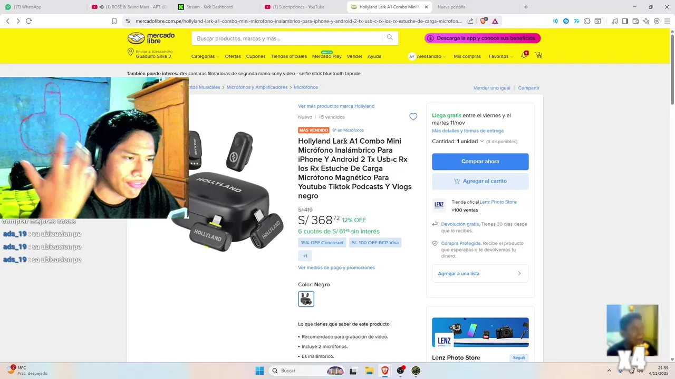Viewport: 675px width, 379px height.
Task: Click the search magnifier icon in Mercado Libre
Action: [x=390, y=37]
